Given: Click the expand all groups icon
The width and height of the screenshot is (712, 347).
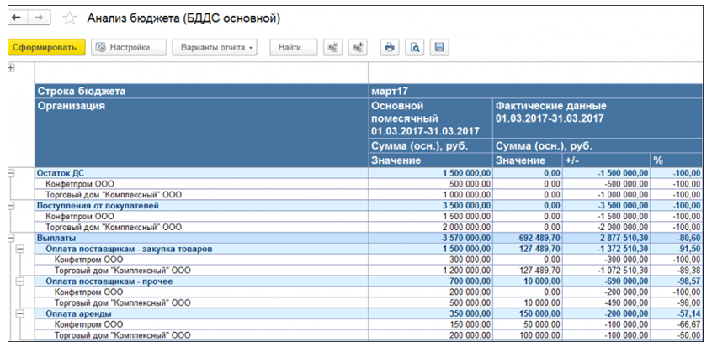Looking at the screenshot, I should click(357, 48).
